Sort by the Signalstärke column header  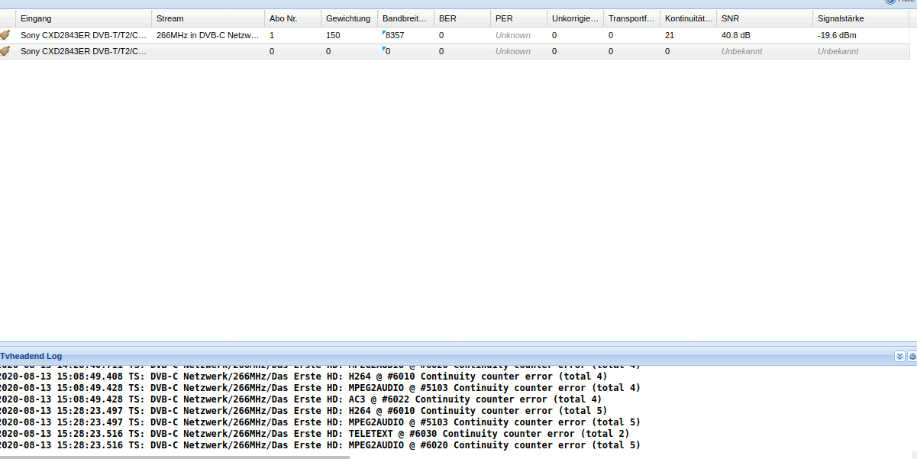[x=861, y=18]
